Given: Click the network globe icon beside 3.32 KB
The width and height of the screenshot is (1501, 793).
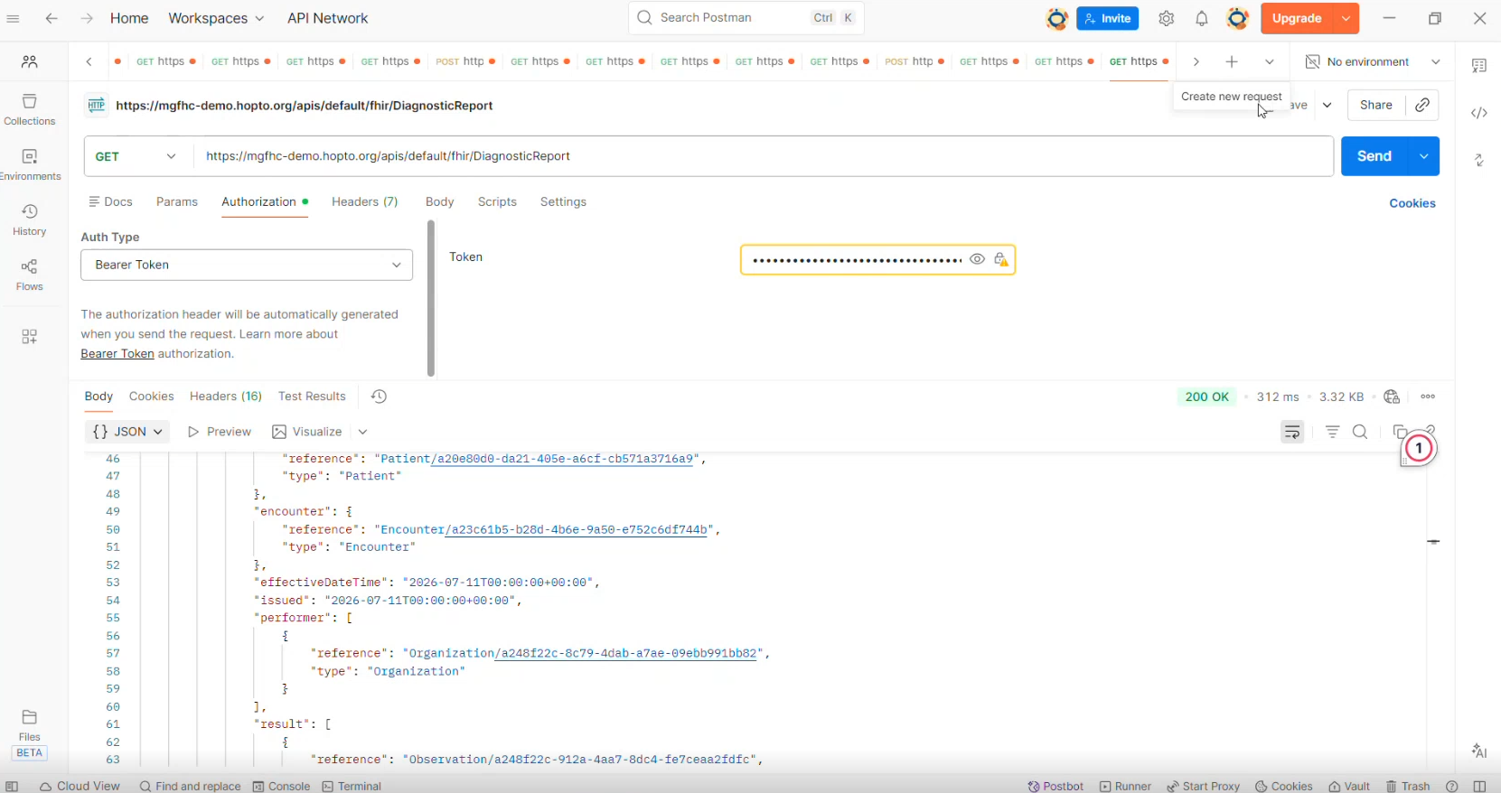Looking at the screenshot, I should tap(1392, 396).
